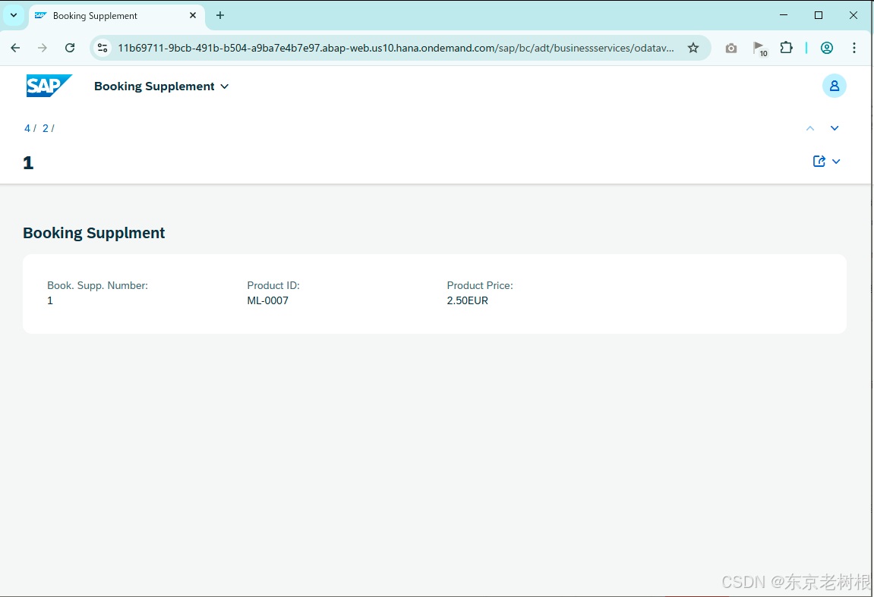Open a new browser tab
Viewport: 874px width, 597px height.
(220, 16)
